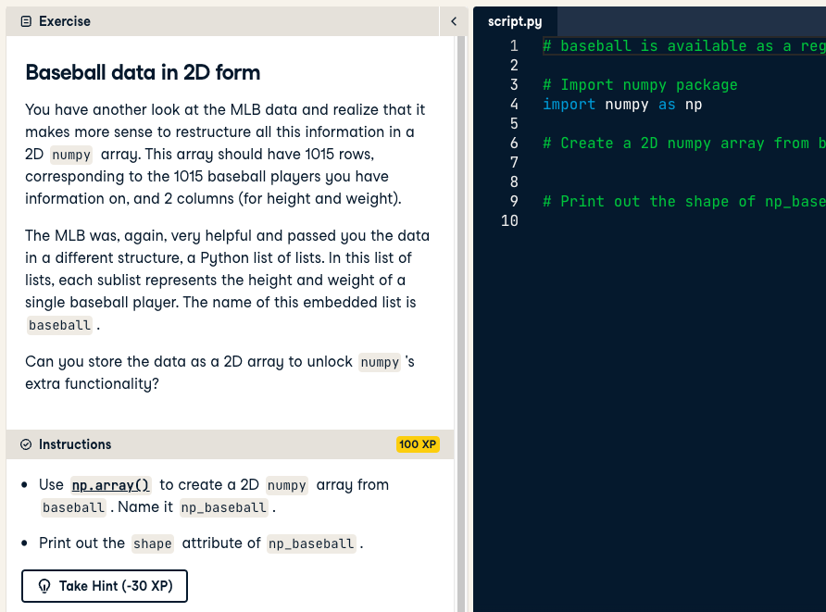Click the lightbulb icon inside Take Hint button
Viewport: 826px width, 612px height.
44,586
